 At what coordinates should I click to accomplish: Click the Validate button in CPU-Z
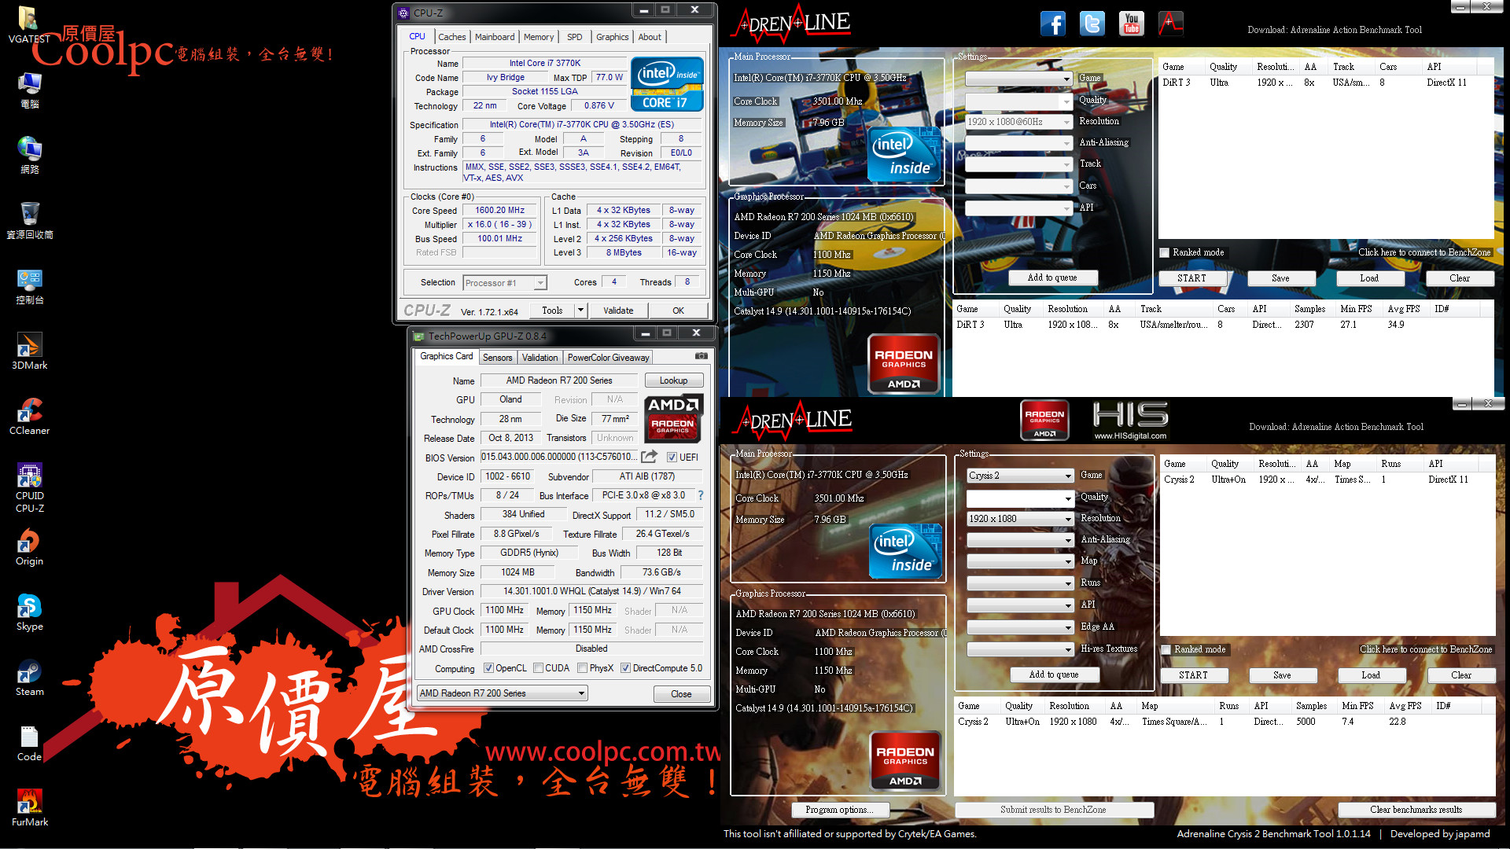[x=618, y=311]
